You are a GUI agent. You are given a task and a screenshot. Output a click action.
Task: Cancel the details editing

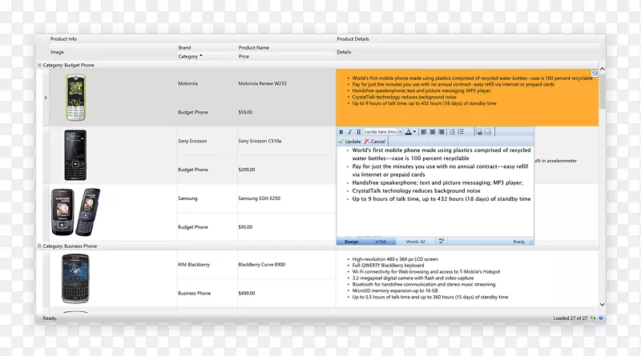point(374,141)
